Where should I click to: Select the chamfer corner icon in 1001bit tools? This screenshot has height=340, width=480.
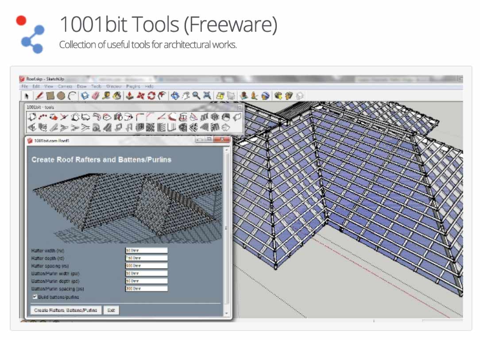(x=150, y=116)
